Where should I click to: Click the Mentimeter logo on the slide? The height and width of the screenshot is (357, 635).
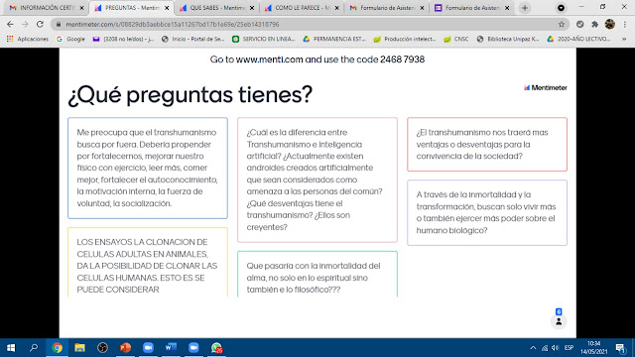(546, 88)
